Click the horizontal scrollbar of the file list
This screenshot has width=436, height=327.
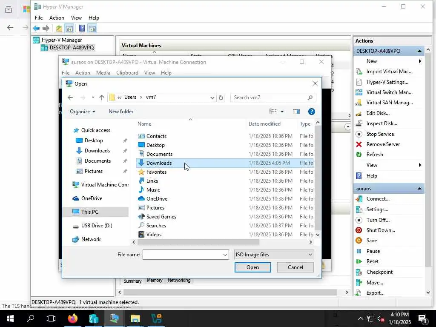tap(198, 242)
